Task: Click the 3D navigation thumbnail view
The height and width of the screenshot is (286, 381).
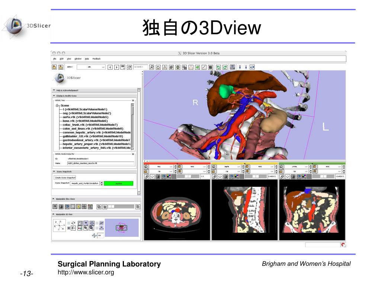Action: (122, 228)
